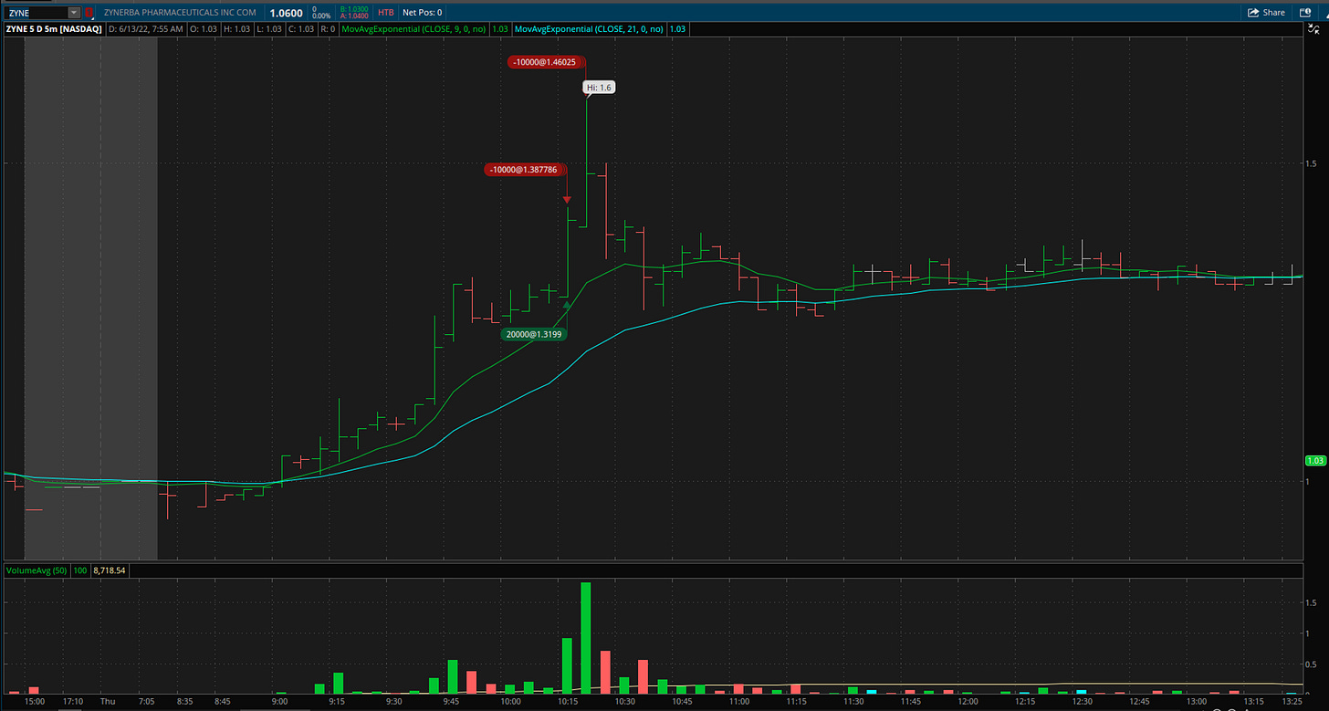Expand the ZYNE 5 D 5m chart header
Image resolution: width=1329 pixels, height=711 pixels.
[x=51, y=28]
